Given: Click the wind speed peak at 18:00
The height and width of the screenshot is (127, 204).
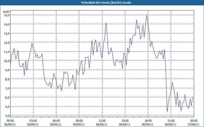Looking at the screenshot, I should tap(147, 15).
